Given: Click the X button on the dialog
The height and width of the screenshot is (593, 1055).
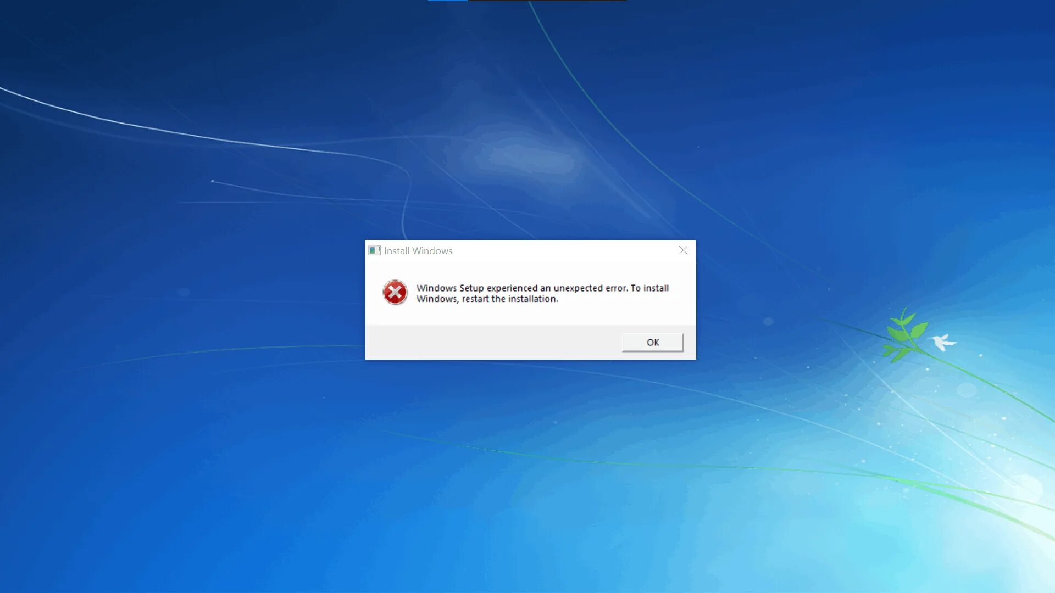Looking at the screenshot, I should click(682, 250).
